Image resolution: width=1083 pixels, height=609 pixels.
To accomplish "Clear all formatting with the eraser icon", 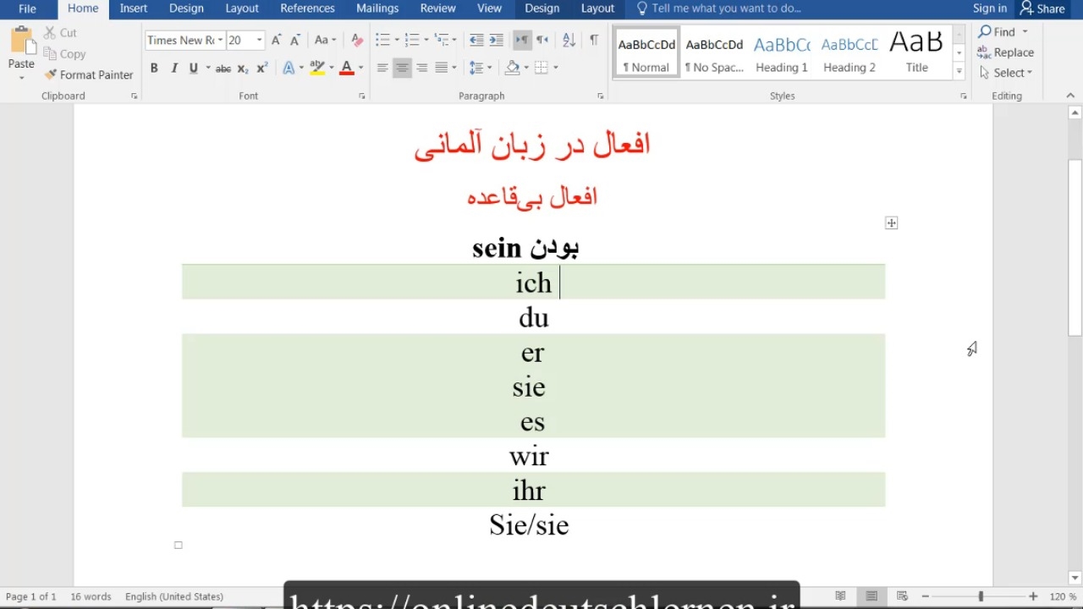I will coord(357,40).
